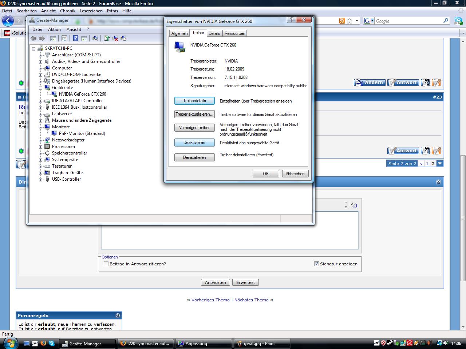Viewport: 466px width, 349px height.
Task: Open the Aktion menu in Geräte-Manager
Action: [x=54, y=29]
